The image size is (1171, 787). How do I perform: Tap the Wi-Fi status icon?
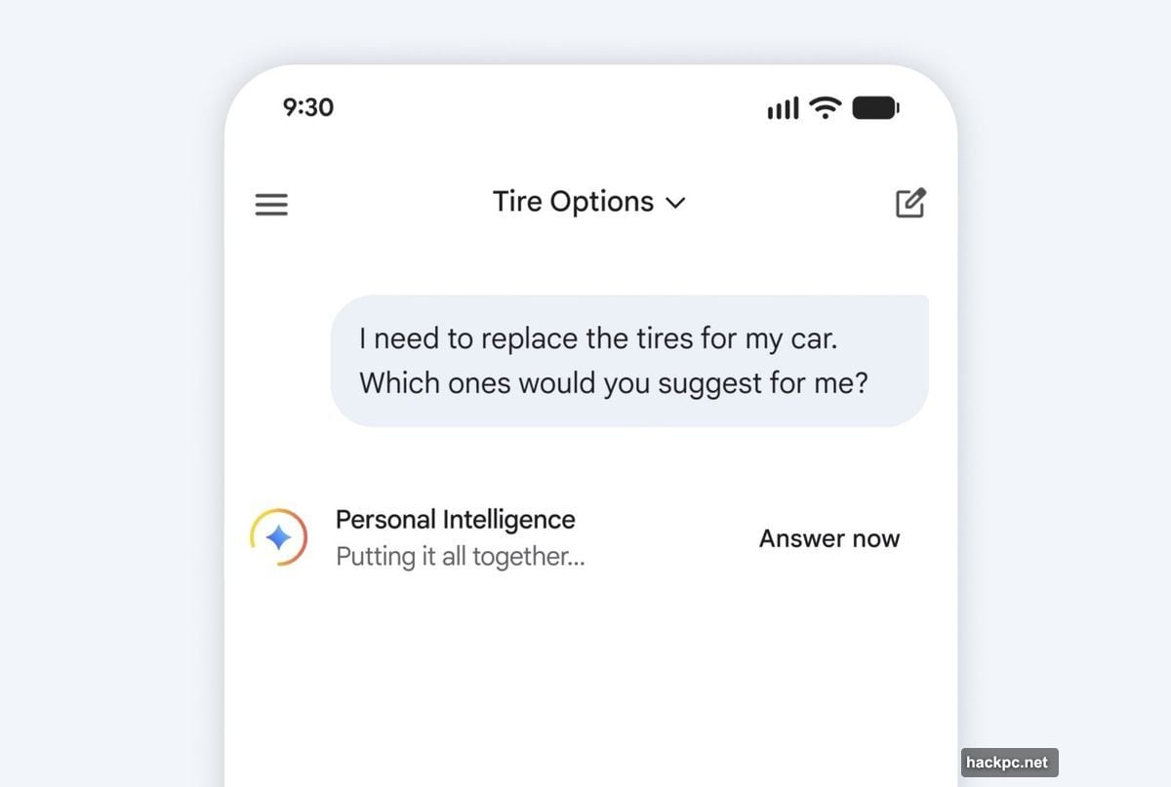[x=826, y=107]
